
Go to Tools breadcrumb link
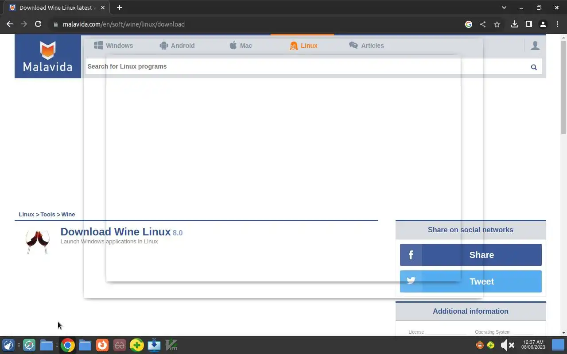tap(48, 215)
